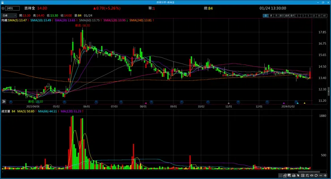Click the magenta triangle marker near 08/01

[146, 103]
